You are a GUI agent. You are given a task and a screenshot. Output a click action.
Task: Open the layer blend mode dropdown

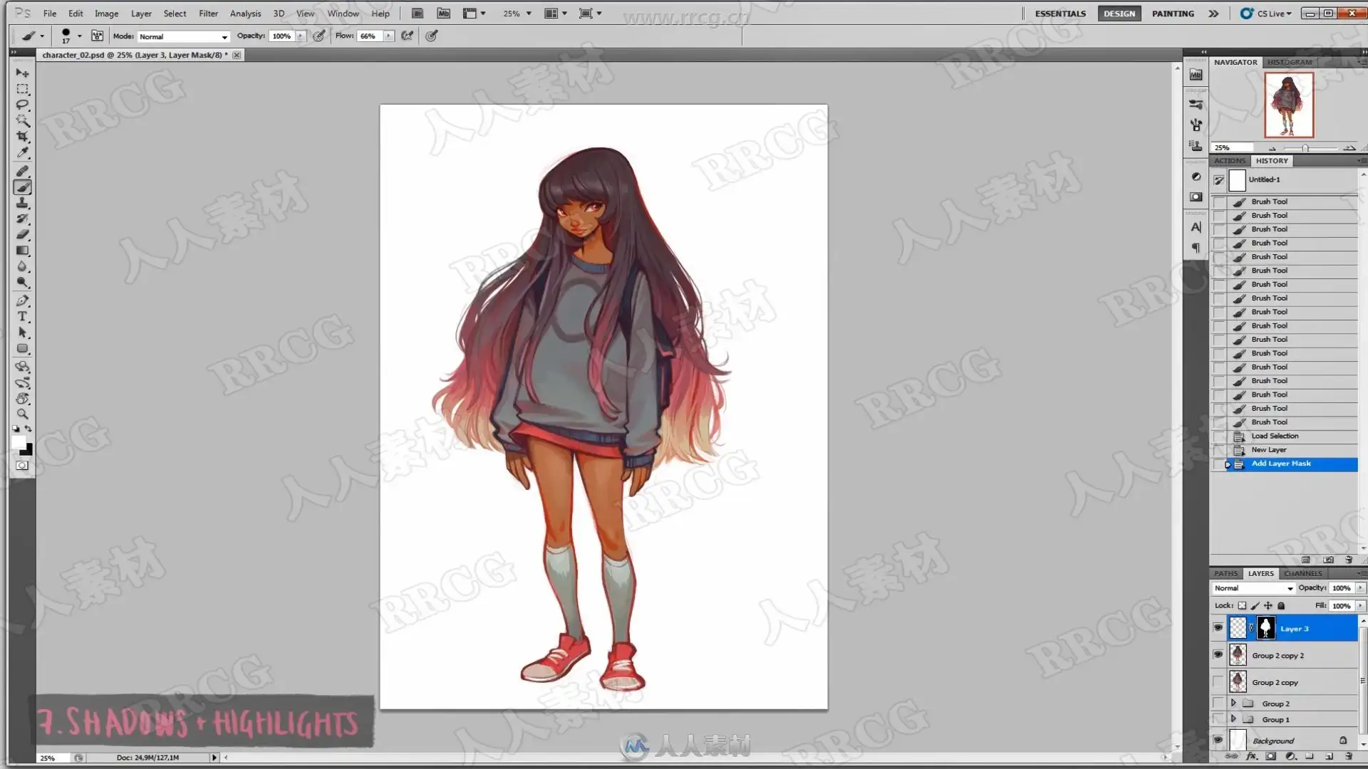pyautogui.click(x=1253, y=588)
